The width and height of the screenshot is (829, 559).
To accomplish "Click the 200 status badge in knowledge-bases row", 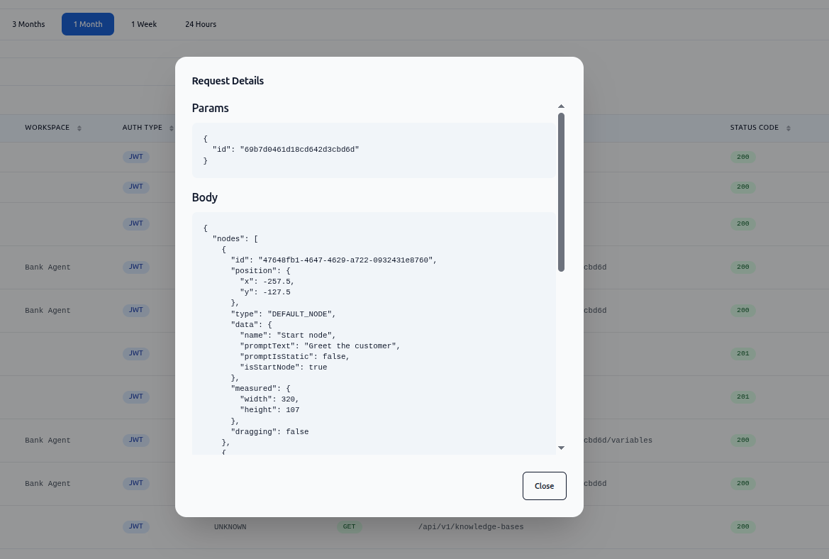I will 742,527.
